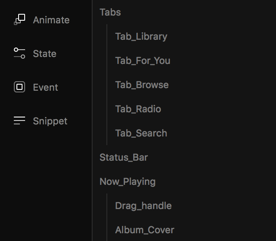Select the Album_Cover layer

[144, 230]
